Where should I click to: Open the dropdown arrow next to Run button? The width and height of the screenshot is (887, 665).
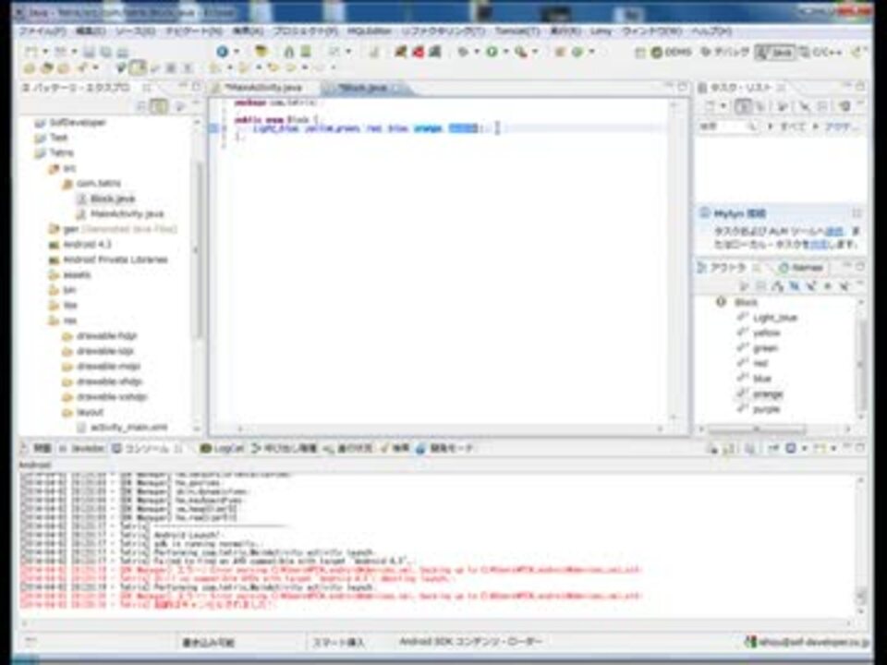tap(505, 52)
